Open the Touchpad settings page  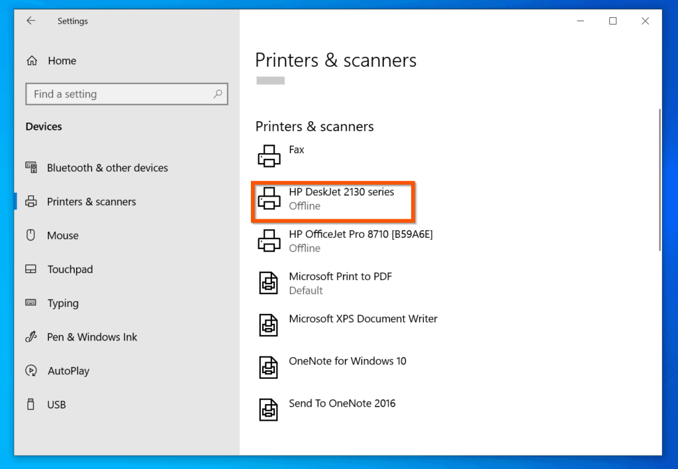pos(126,269)
